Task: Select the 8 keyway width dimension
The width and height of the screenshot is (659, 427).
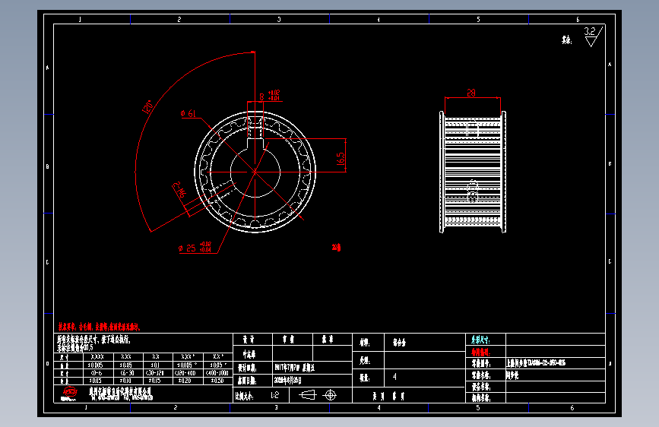Action: tap(261, 96)
